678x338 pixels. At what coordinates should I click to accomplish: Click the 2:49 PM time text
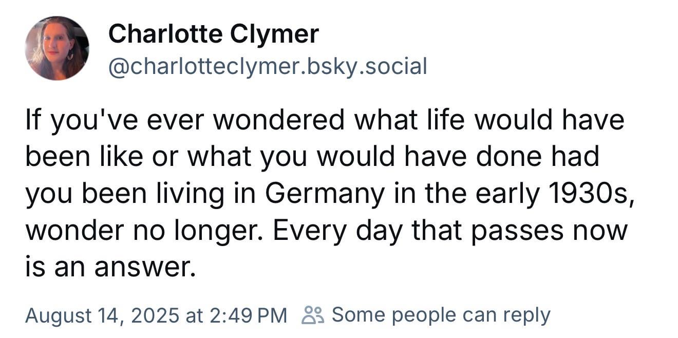coord(249,315)
